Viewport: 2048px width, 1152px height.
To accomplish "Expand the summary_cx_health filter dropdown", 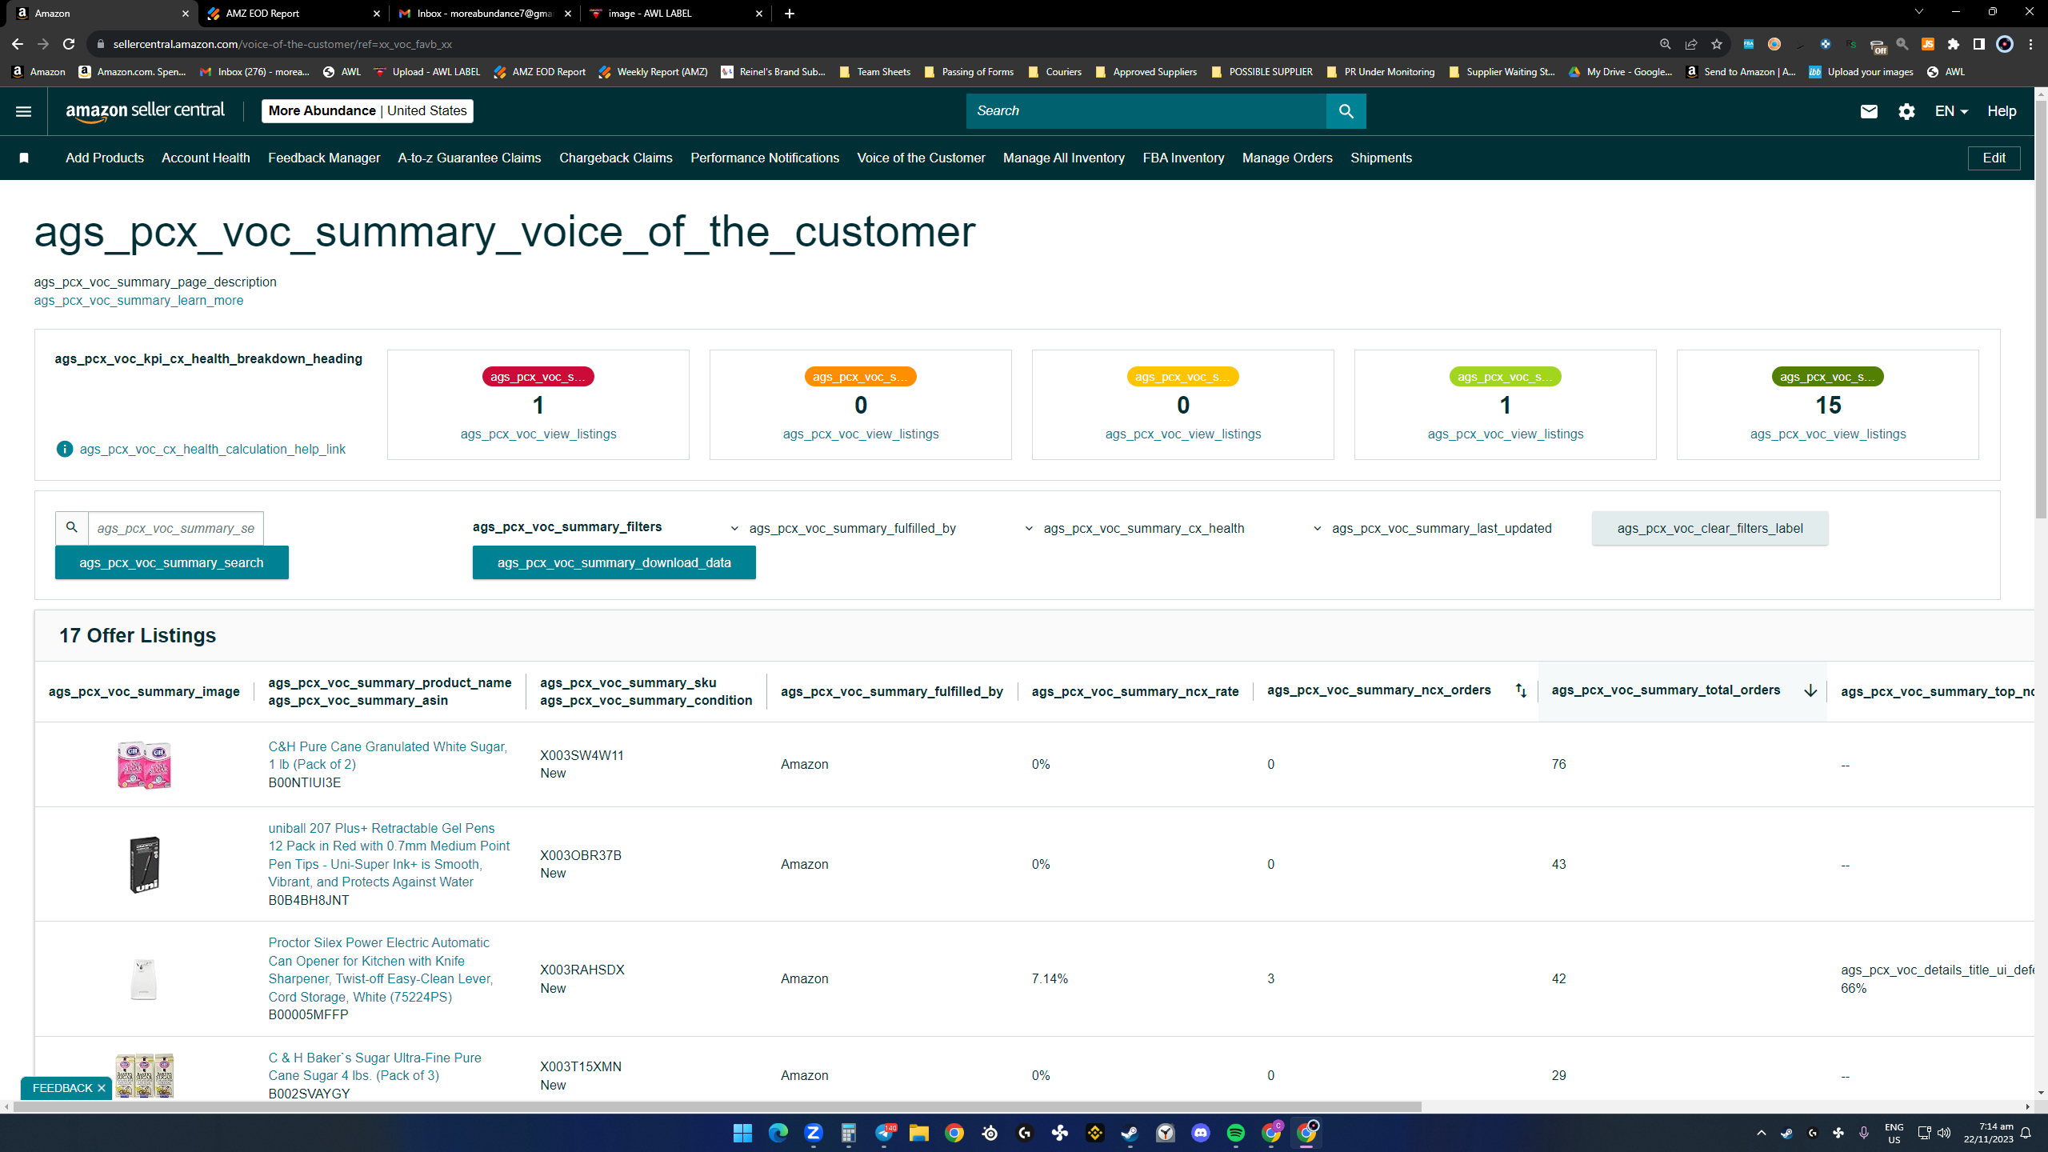I will coord(1134,528).
